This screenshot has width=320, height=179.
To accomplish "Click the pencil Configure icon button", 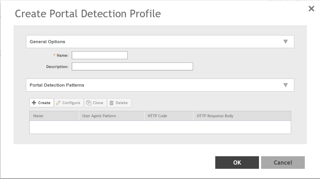I will click(58, 103).
